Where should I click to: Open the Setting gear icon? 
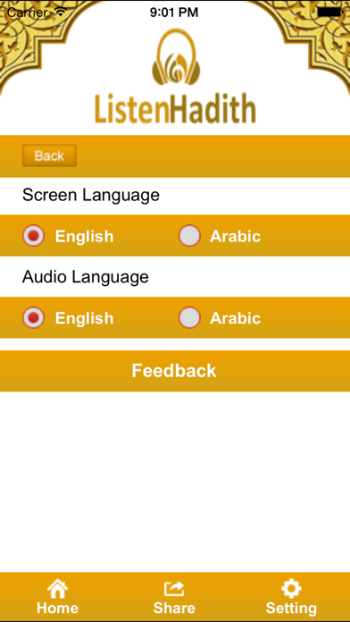291,589
